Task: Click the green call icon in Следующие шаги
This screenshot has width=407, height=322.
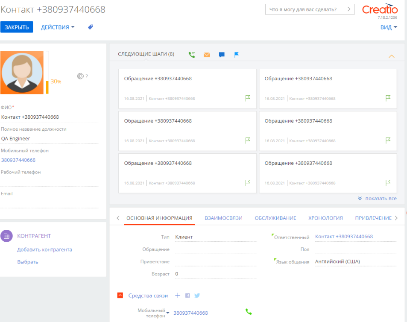Action: [192, 55]
